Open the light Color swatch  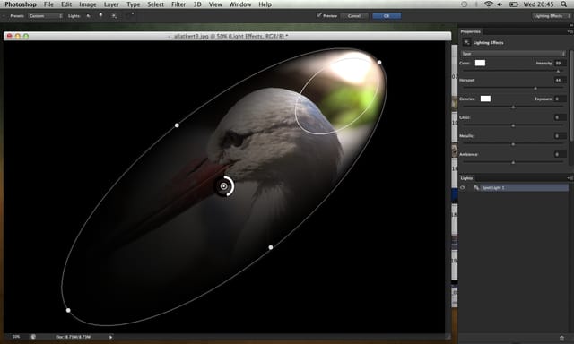[480, 63]
